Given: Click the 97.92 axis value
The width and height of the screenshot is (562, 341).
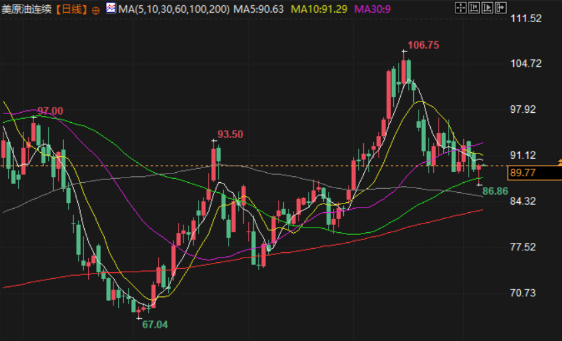Looking at the screenshot, I should point(523,109).
